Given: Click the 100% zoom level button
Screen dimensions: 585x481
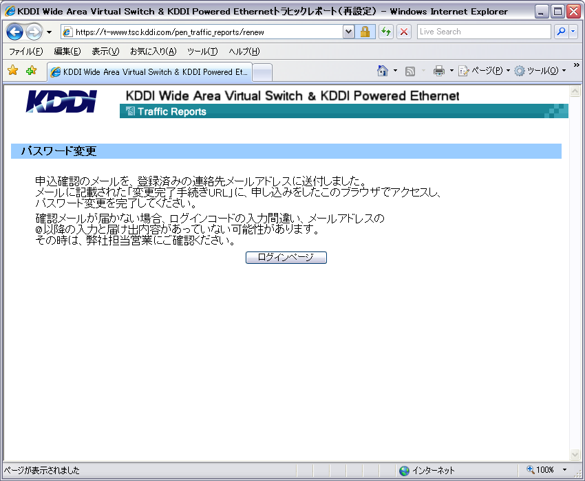Looking at the screenshot, I should pyautogui.click(x=540, y=470).
